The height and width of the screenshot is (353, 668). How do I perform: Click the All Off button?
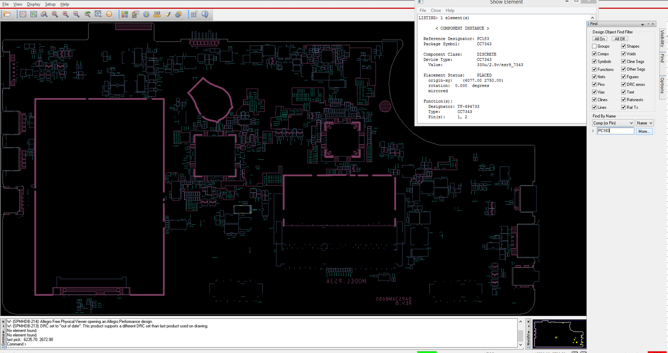click(x=620, y=39)
